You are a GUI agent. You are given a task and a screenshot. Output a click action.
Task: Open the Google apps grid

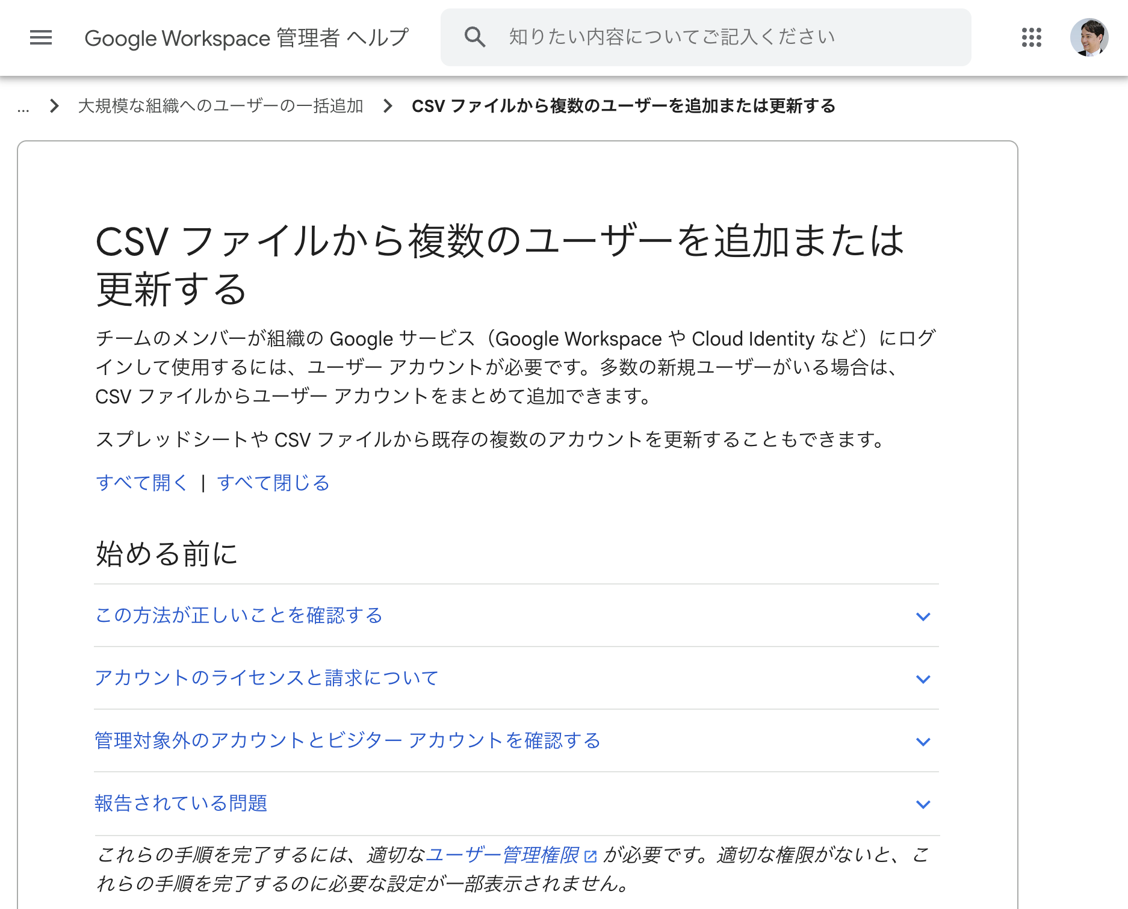(1031, 37)
